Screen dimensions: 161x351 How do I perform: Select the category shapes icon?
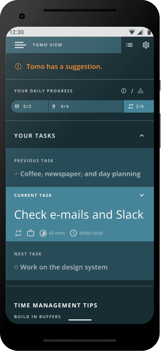(140, 91)
